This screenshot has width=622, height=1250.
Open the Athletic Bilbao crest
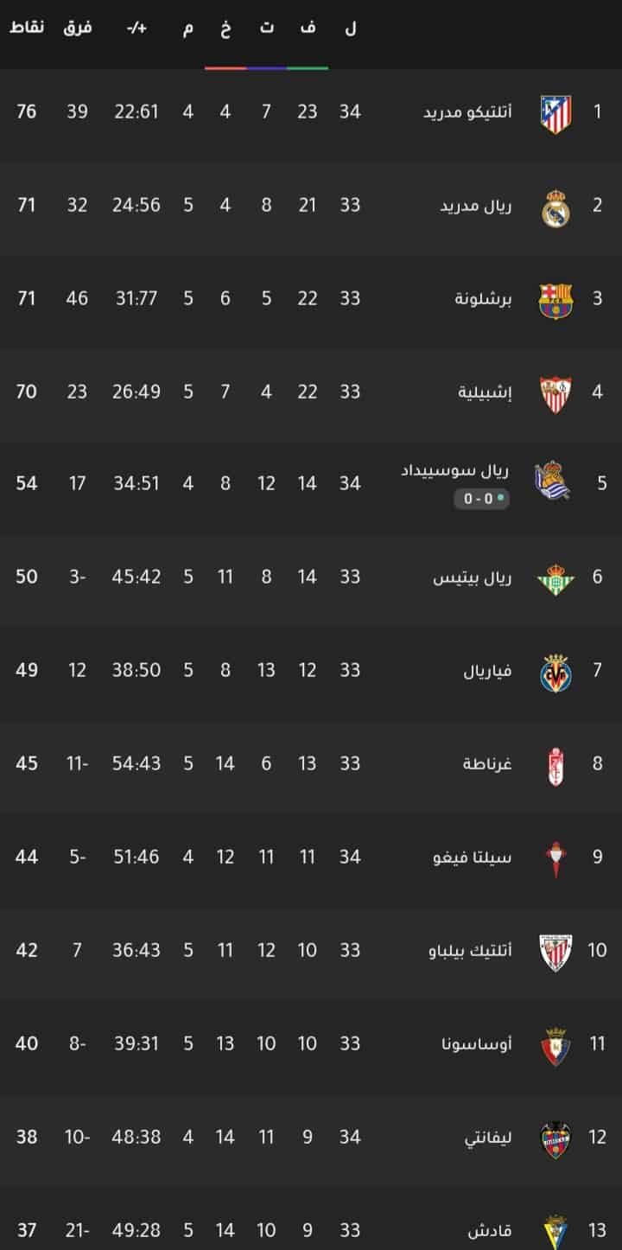[x=555, y=952]
